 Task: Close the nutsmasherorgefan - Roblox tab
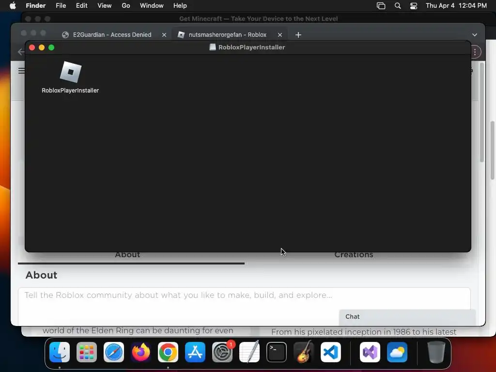[280, 35]
